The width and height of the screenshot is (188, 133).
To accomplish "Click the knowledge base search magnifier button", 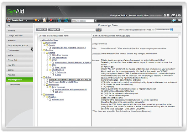I will (99, 30).
